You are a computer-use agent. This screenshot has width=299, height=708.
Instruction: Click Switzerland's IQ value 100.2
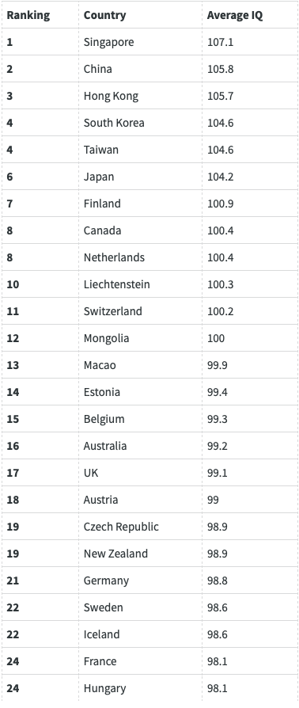coord(220,311)
